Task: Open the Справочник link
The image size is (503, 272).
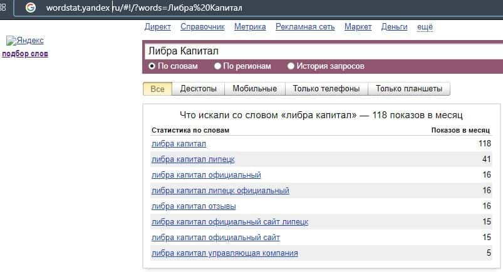Action: [202, 27]
